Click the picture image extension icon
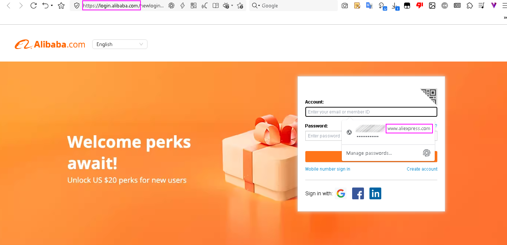The height and width of the screenshot is (245, 507). pos(432,6)
